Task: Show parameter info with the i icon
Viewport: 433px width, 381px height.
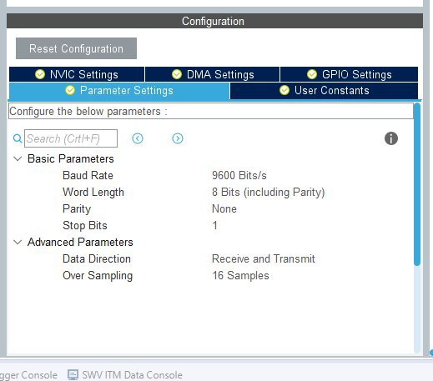Action: pyautogui.click(x=391, y=138)
